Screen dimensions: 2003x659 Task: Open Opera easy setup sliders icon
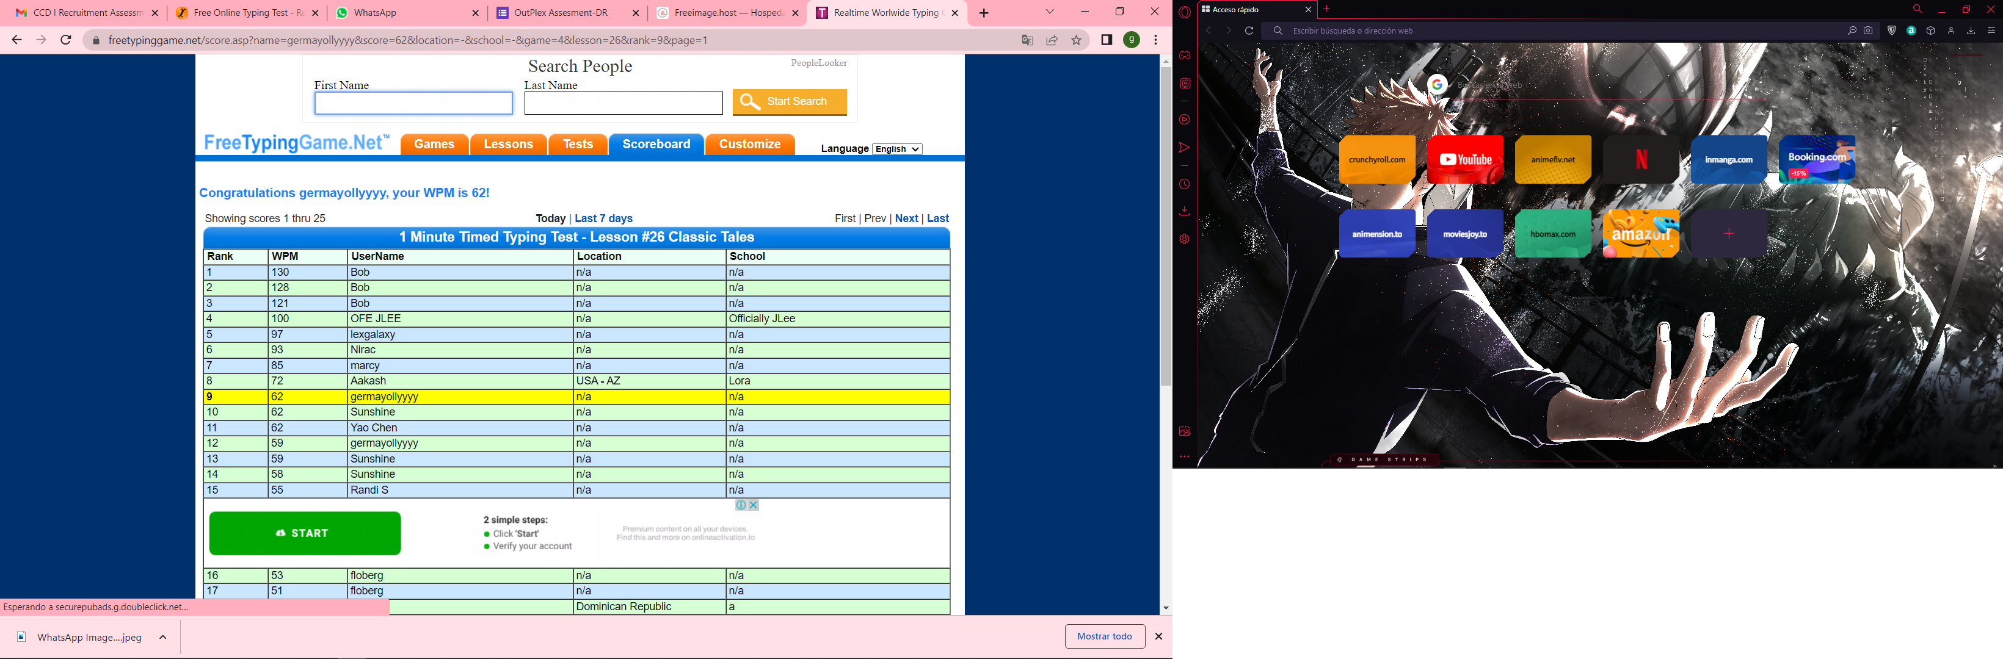[x=1991, y=31]
